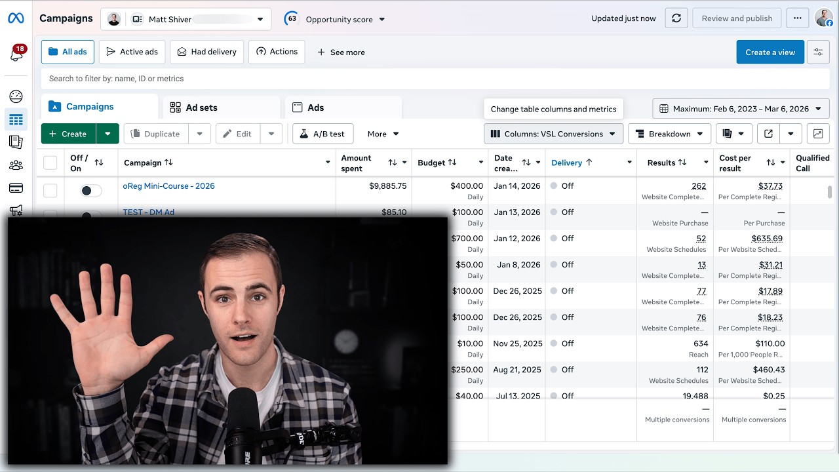The width and height of the screenshot is (839, 472).
Task: Open Billing card icon in sidebar
Action: point(16,188)
